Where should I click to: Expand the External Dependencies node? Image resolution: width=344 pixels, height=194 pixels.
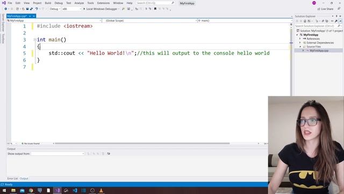coord(300,43)
